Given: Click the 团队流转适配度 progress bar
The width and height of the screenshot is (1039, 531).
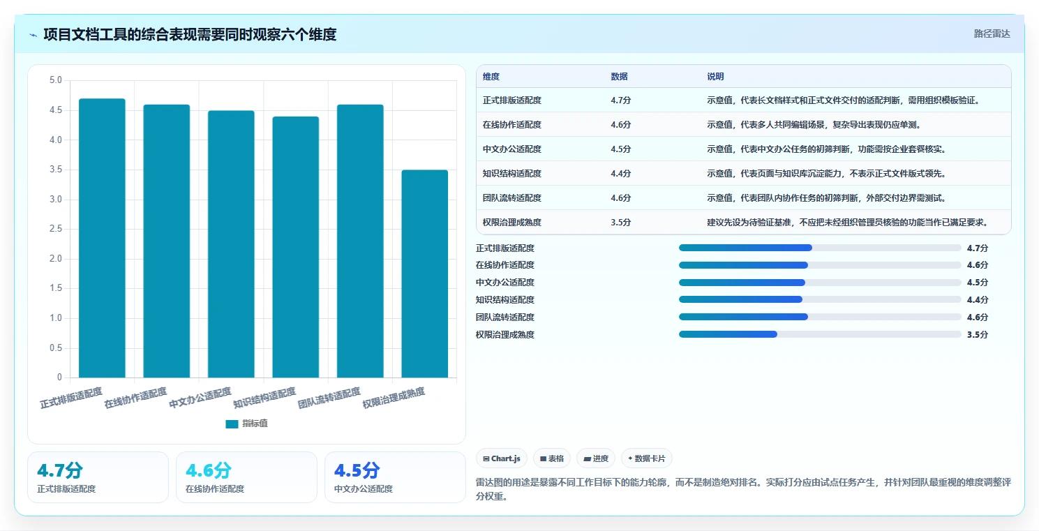Looking at the screenshot, I should coord(820,317).
